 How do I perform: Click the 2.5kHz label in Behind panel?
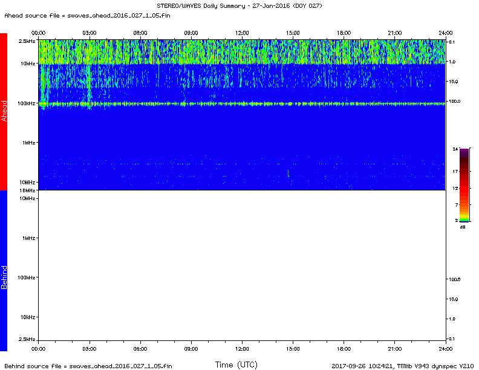pyautogui.click(x=27, y=339)
